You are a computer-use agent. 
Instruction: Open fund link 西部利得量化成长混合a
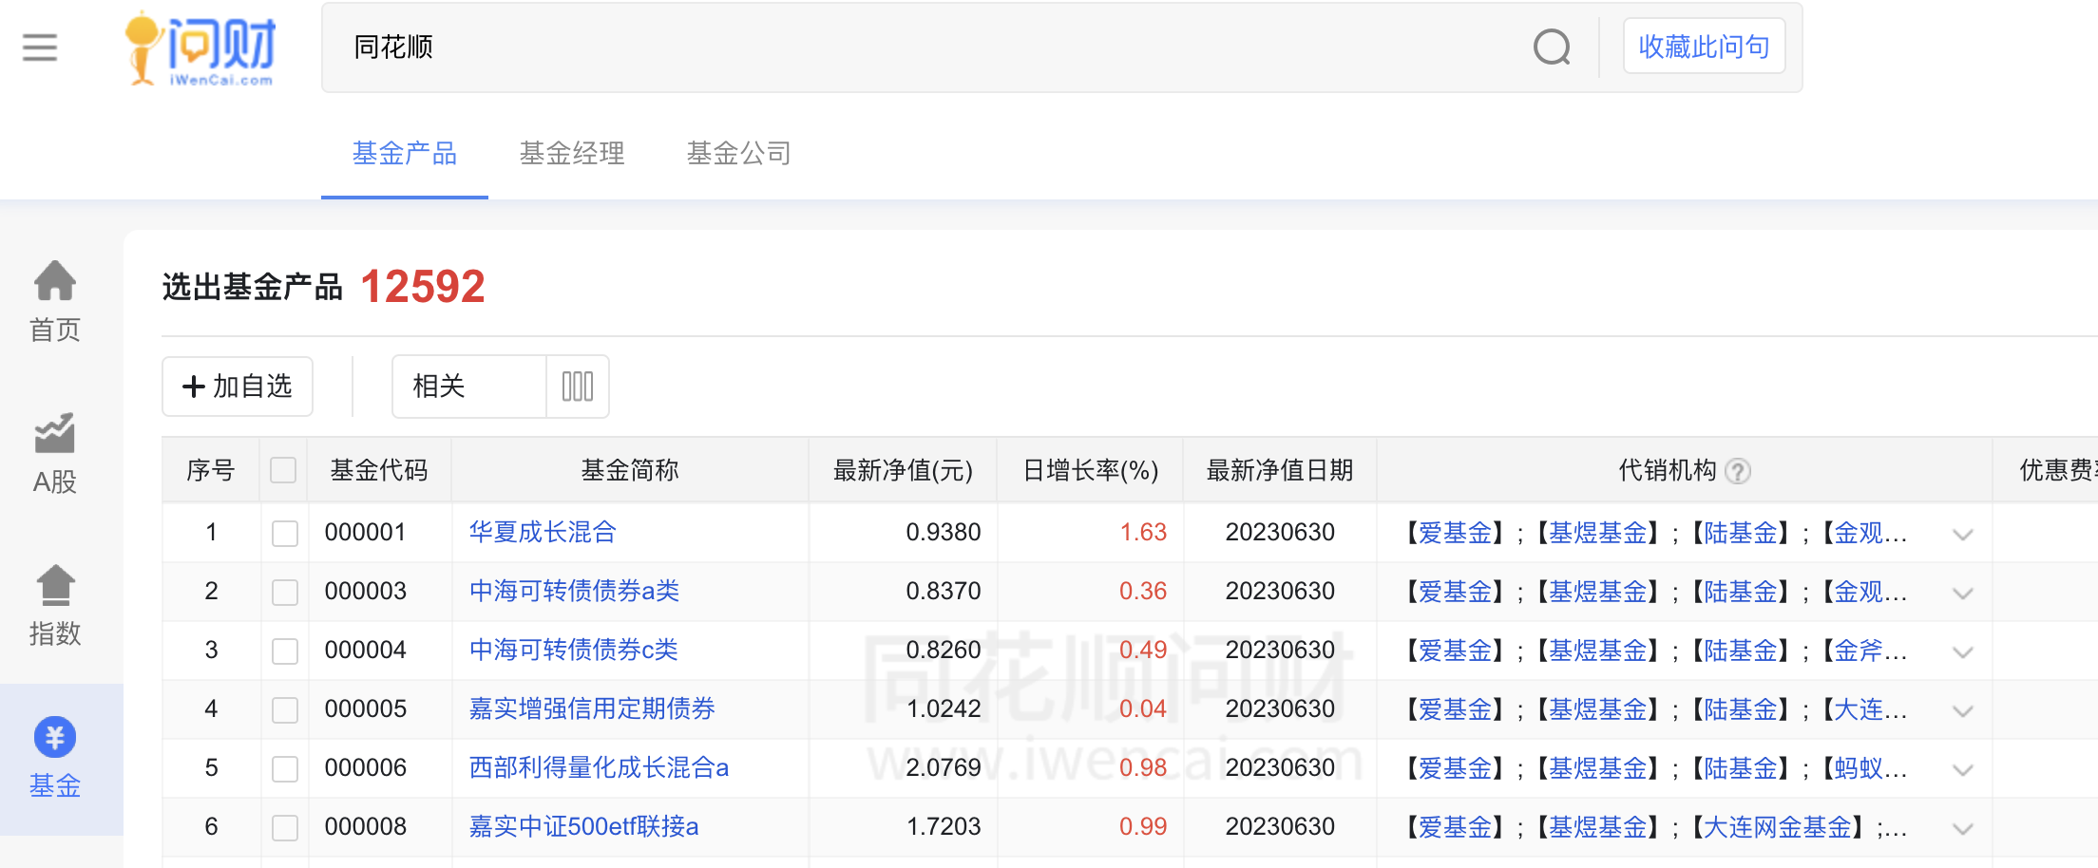click(599, 767)
